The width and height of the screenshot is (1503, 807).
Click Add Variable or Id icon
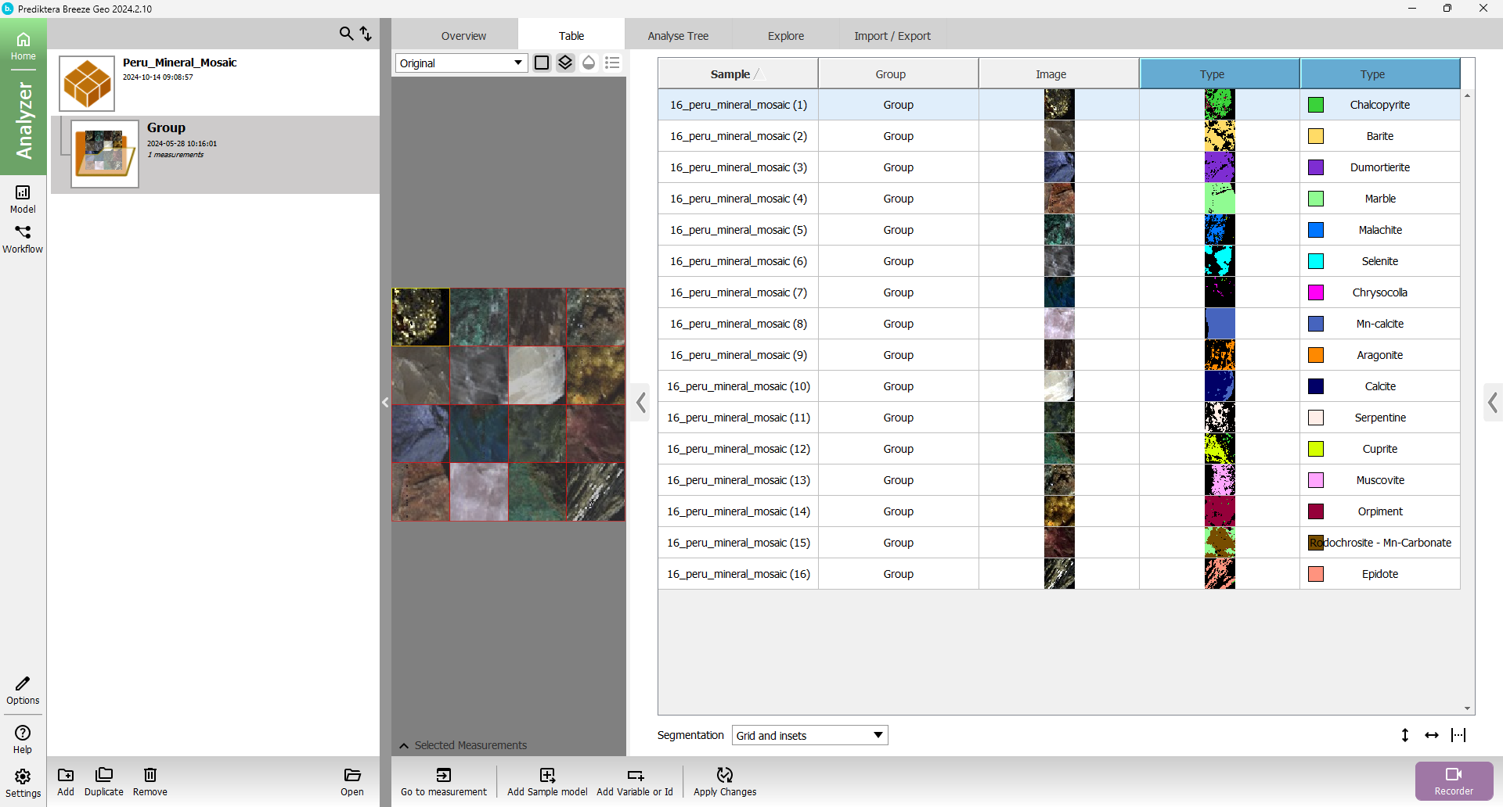point(635,775)
